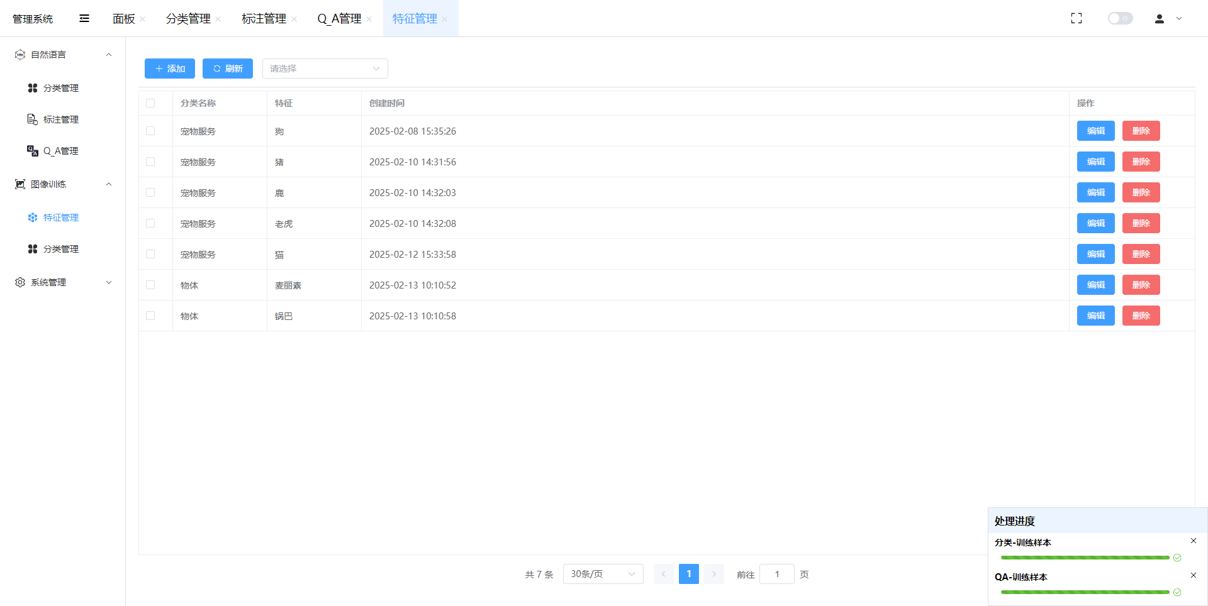Click the 添加 button

[x=170, y=69]
